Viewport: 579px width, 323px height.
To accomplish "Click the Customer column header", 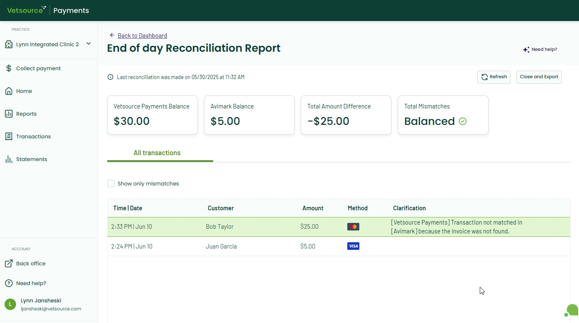I will pyautogui.click(x=221, y=208).
